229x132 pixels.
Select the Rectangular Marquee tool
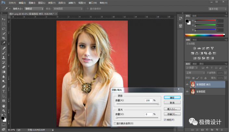pos(4,24)
